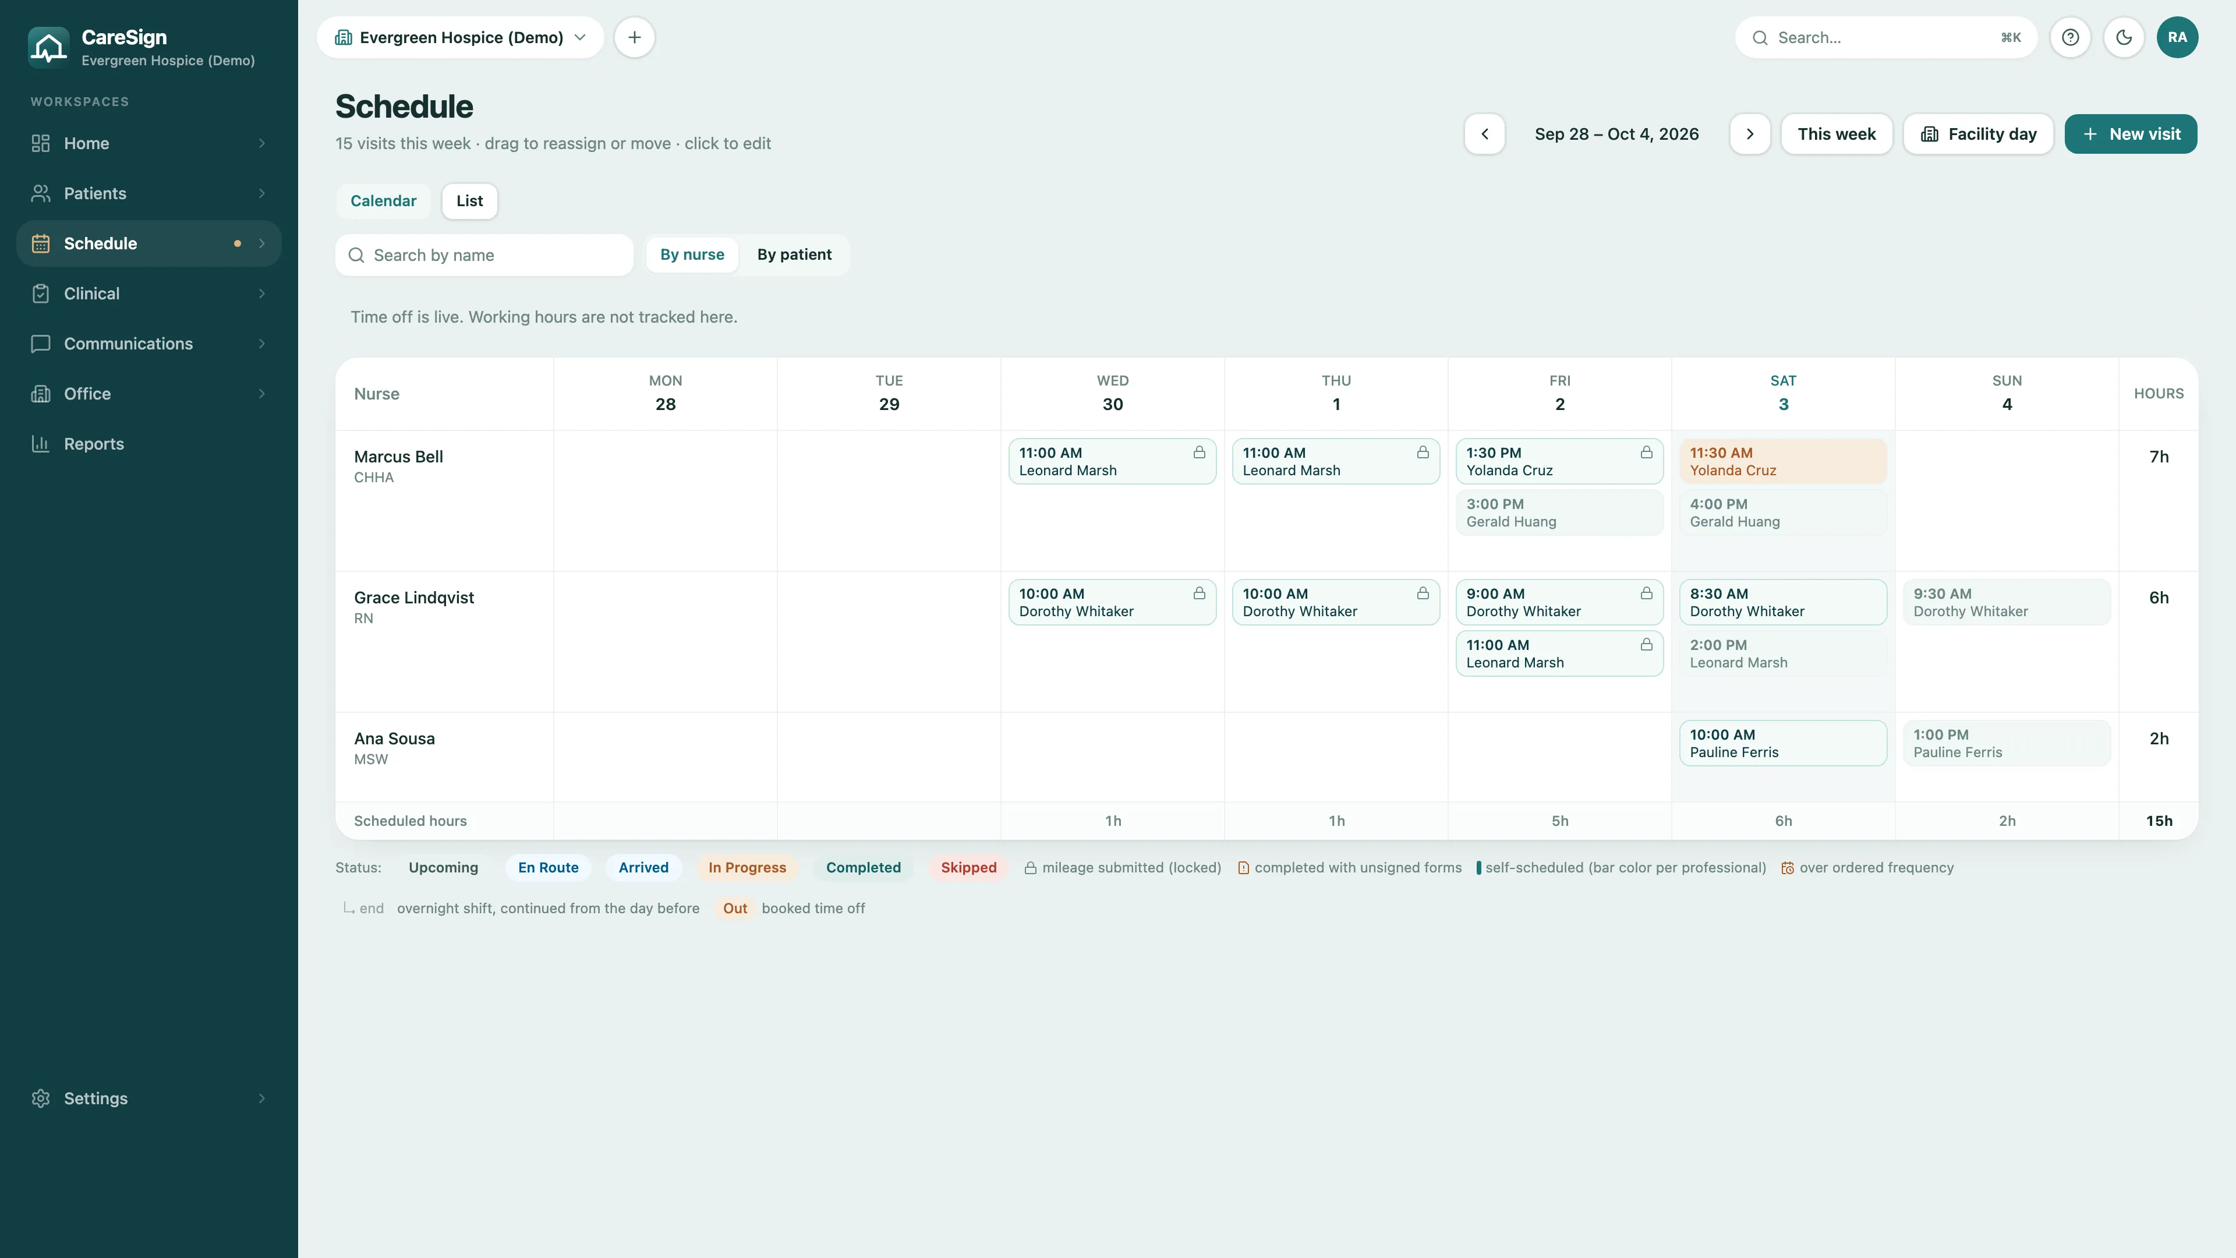The image size is (2236, 1258).
Task: Click the Search by name field
Action: (x=484, y=255)
